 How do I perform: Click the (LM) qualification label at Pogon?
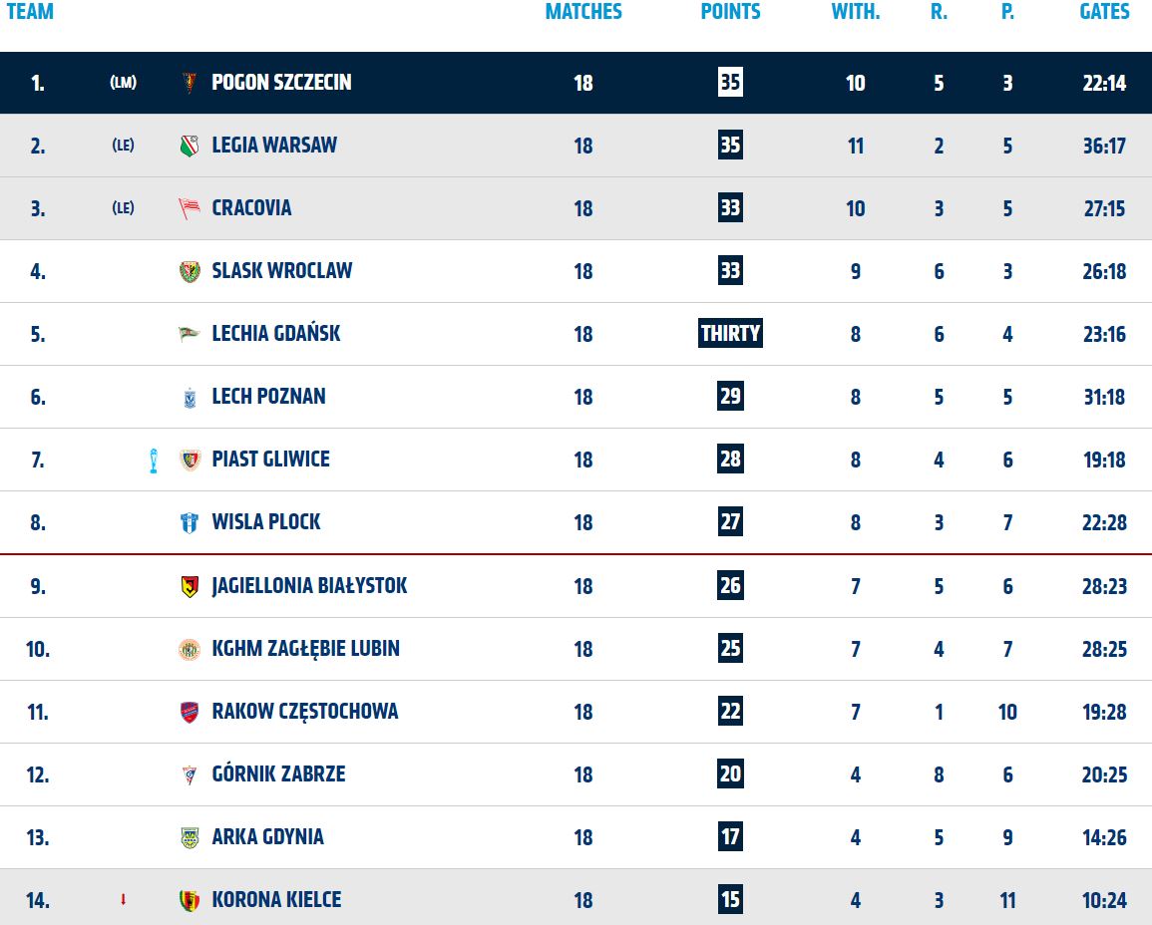click(x=124, y=82)
